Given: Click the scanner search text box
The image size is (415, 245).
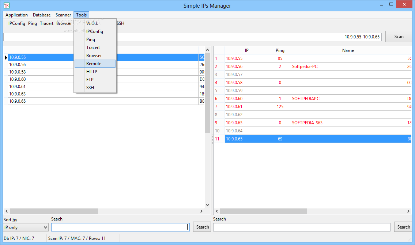Looking at the screenshot, I should [x=302, y=227].
